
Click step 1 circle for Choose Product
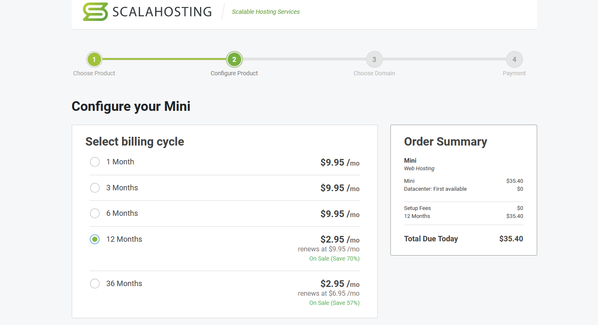click(94, 59)
